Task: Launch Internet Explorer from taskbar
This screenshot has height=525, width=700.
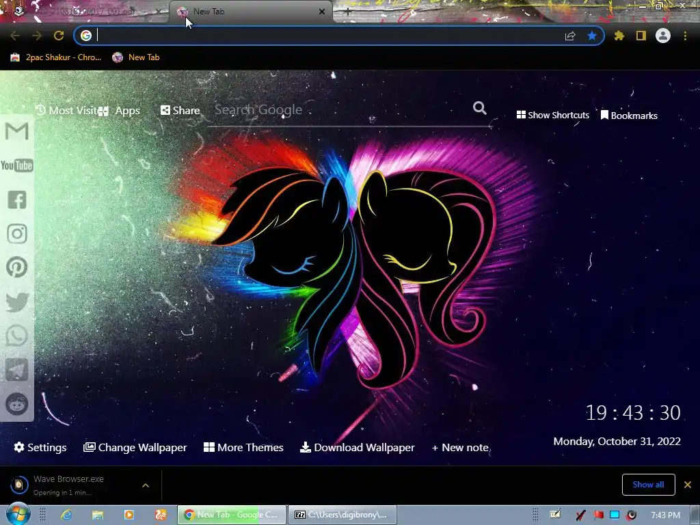Action: click(66, 515)
